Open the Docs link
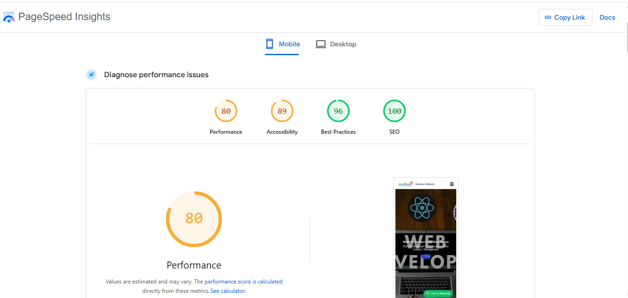The width and height of the screenshot is (628, 298). 607,17
